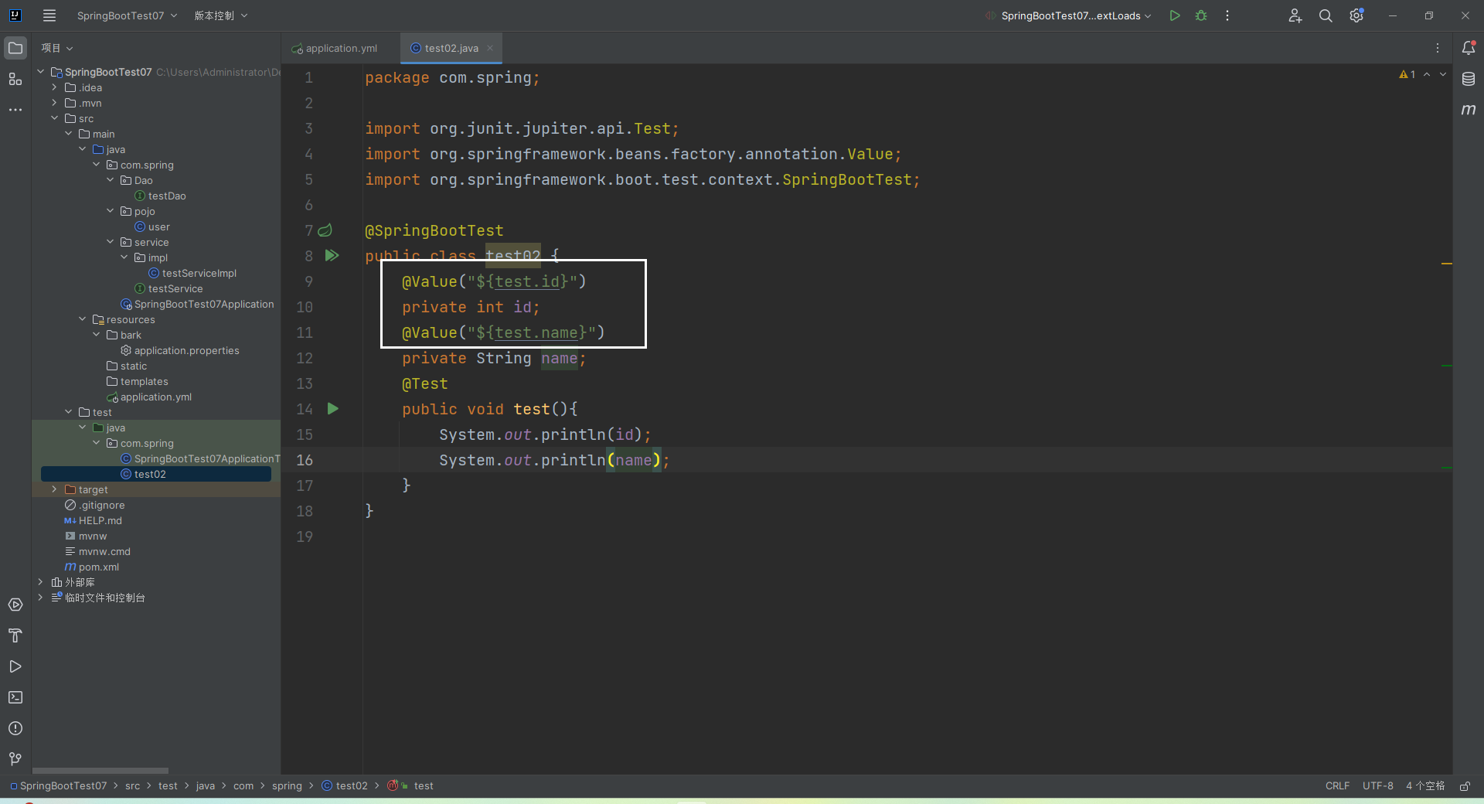Expand the target folder
Viewport: 1484px width, 804px height.
54,489
